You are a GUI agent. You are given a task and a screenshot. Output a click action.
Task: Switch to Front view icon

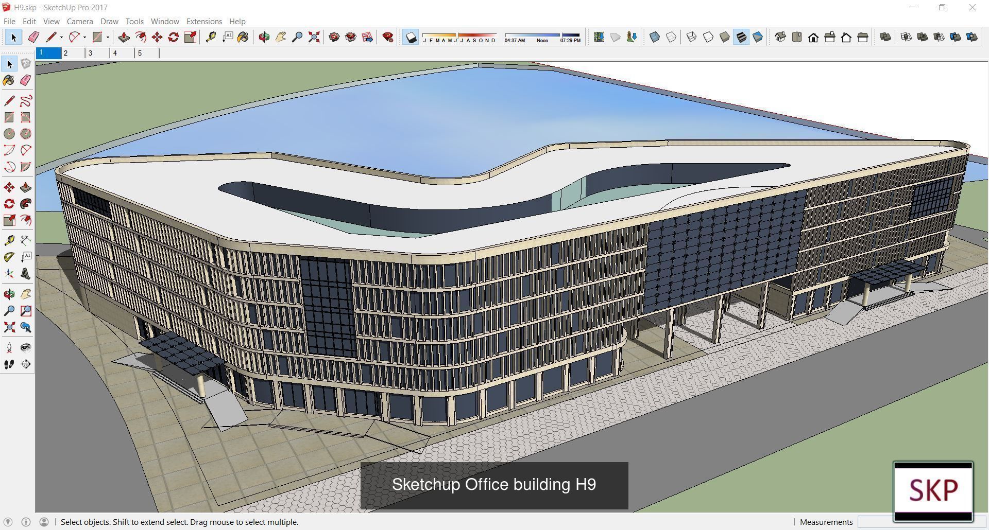[x=813, y=37]
